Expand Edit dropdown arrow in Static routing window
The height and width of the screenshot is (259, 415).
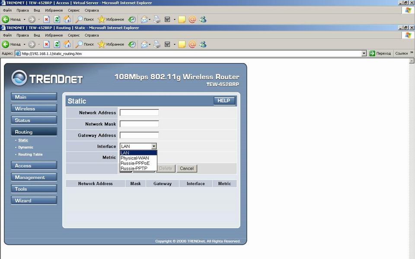pyautogui.click(x=174, y=44)
